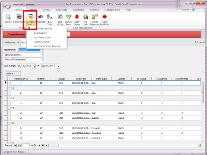The image size is (207, 155).
Task: Open start date range dropdown
Action: pyautogui.click(x=34, y=66)
